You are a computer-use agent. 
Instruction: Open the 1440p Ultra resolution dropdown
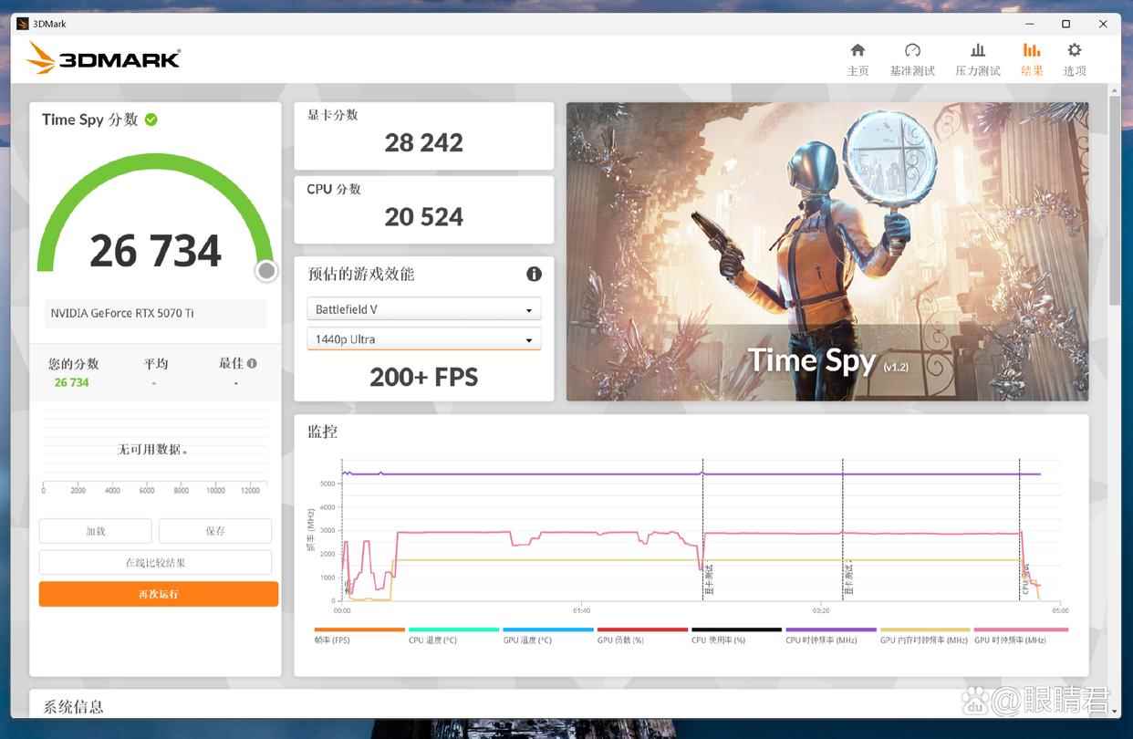click(x=424, y=339)
